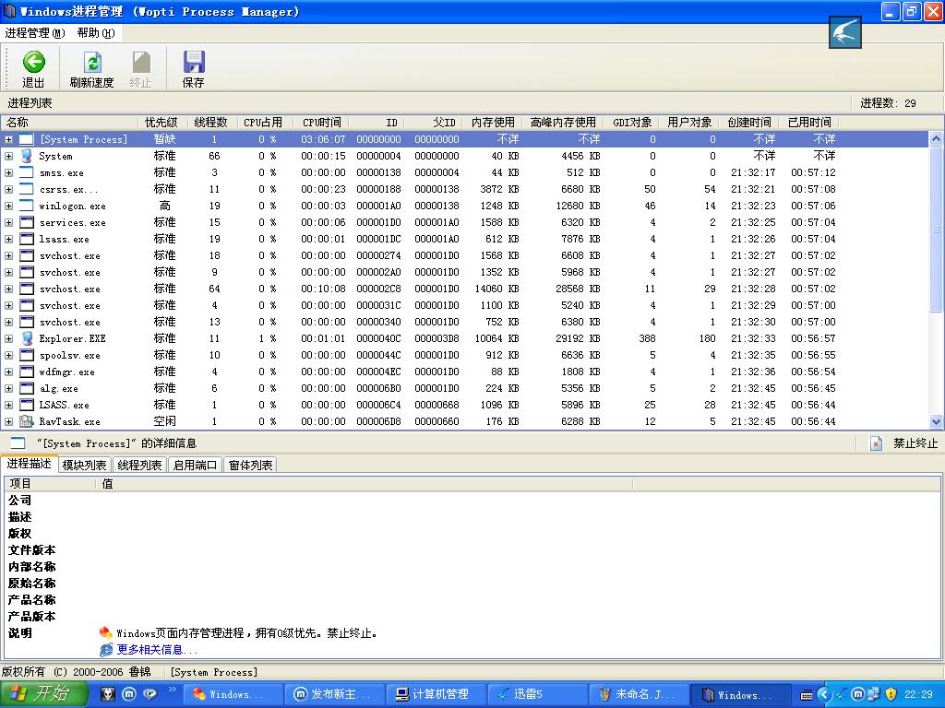The height and width of the screenshot is (708, 945).
Task: Click the process list scroll up arrow
Action: coord(936,139)
